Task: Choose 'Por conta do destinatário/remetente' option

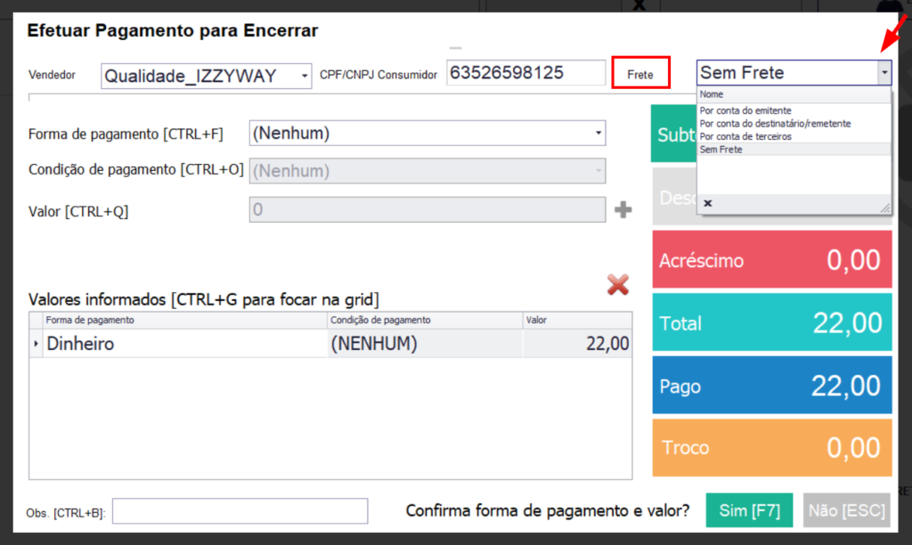Action: click(x=775, y=124)
